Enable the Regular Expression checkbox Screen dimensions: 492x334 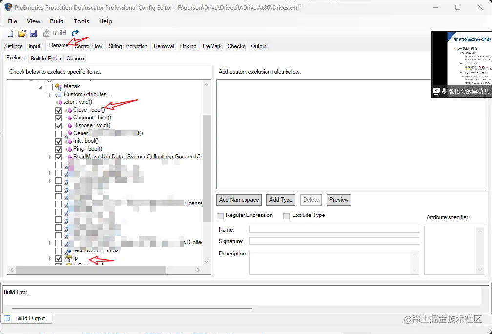[220, 216]
